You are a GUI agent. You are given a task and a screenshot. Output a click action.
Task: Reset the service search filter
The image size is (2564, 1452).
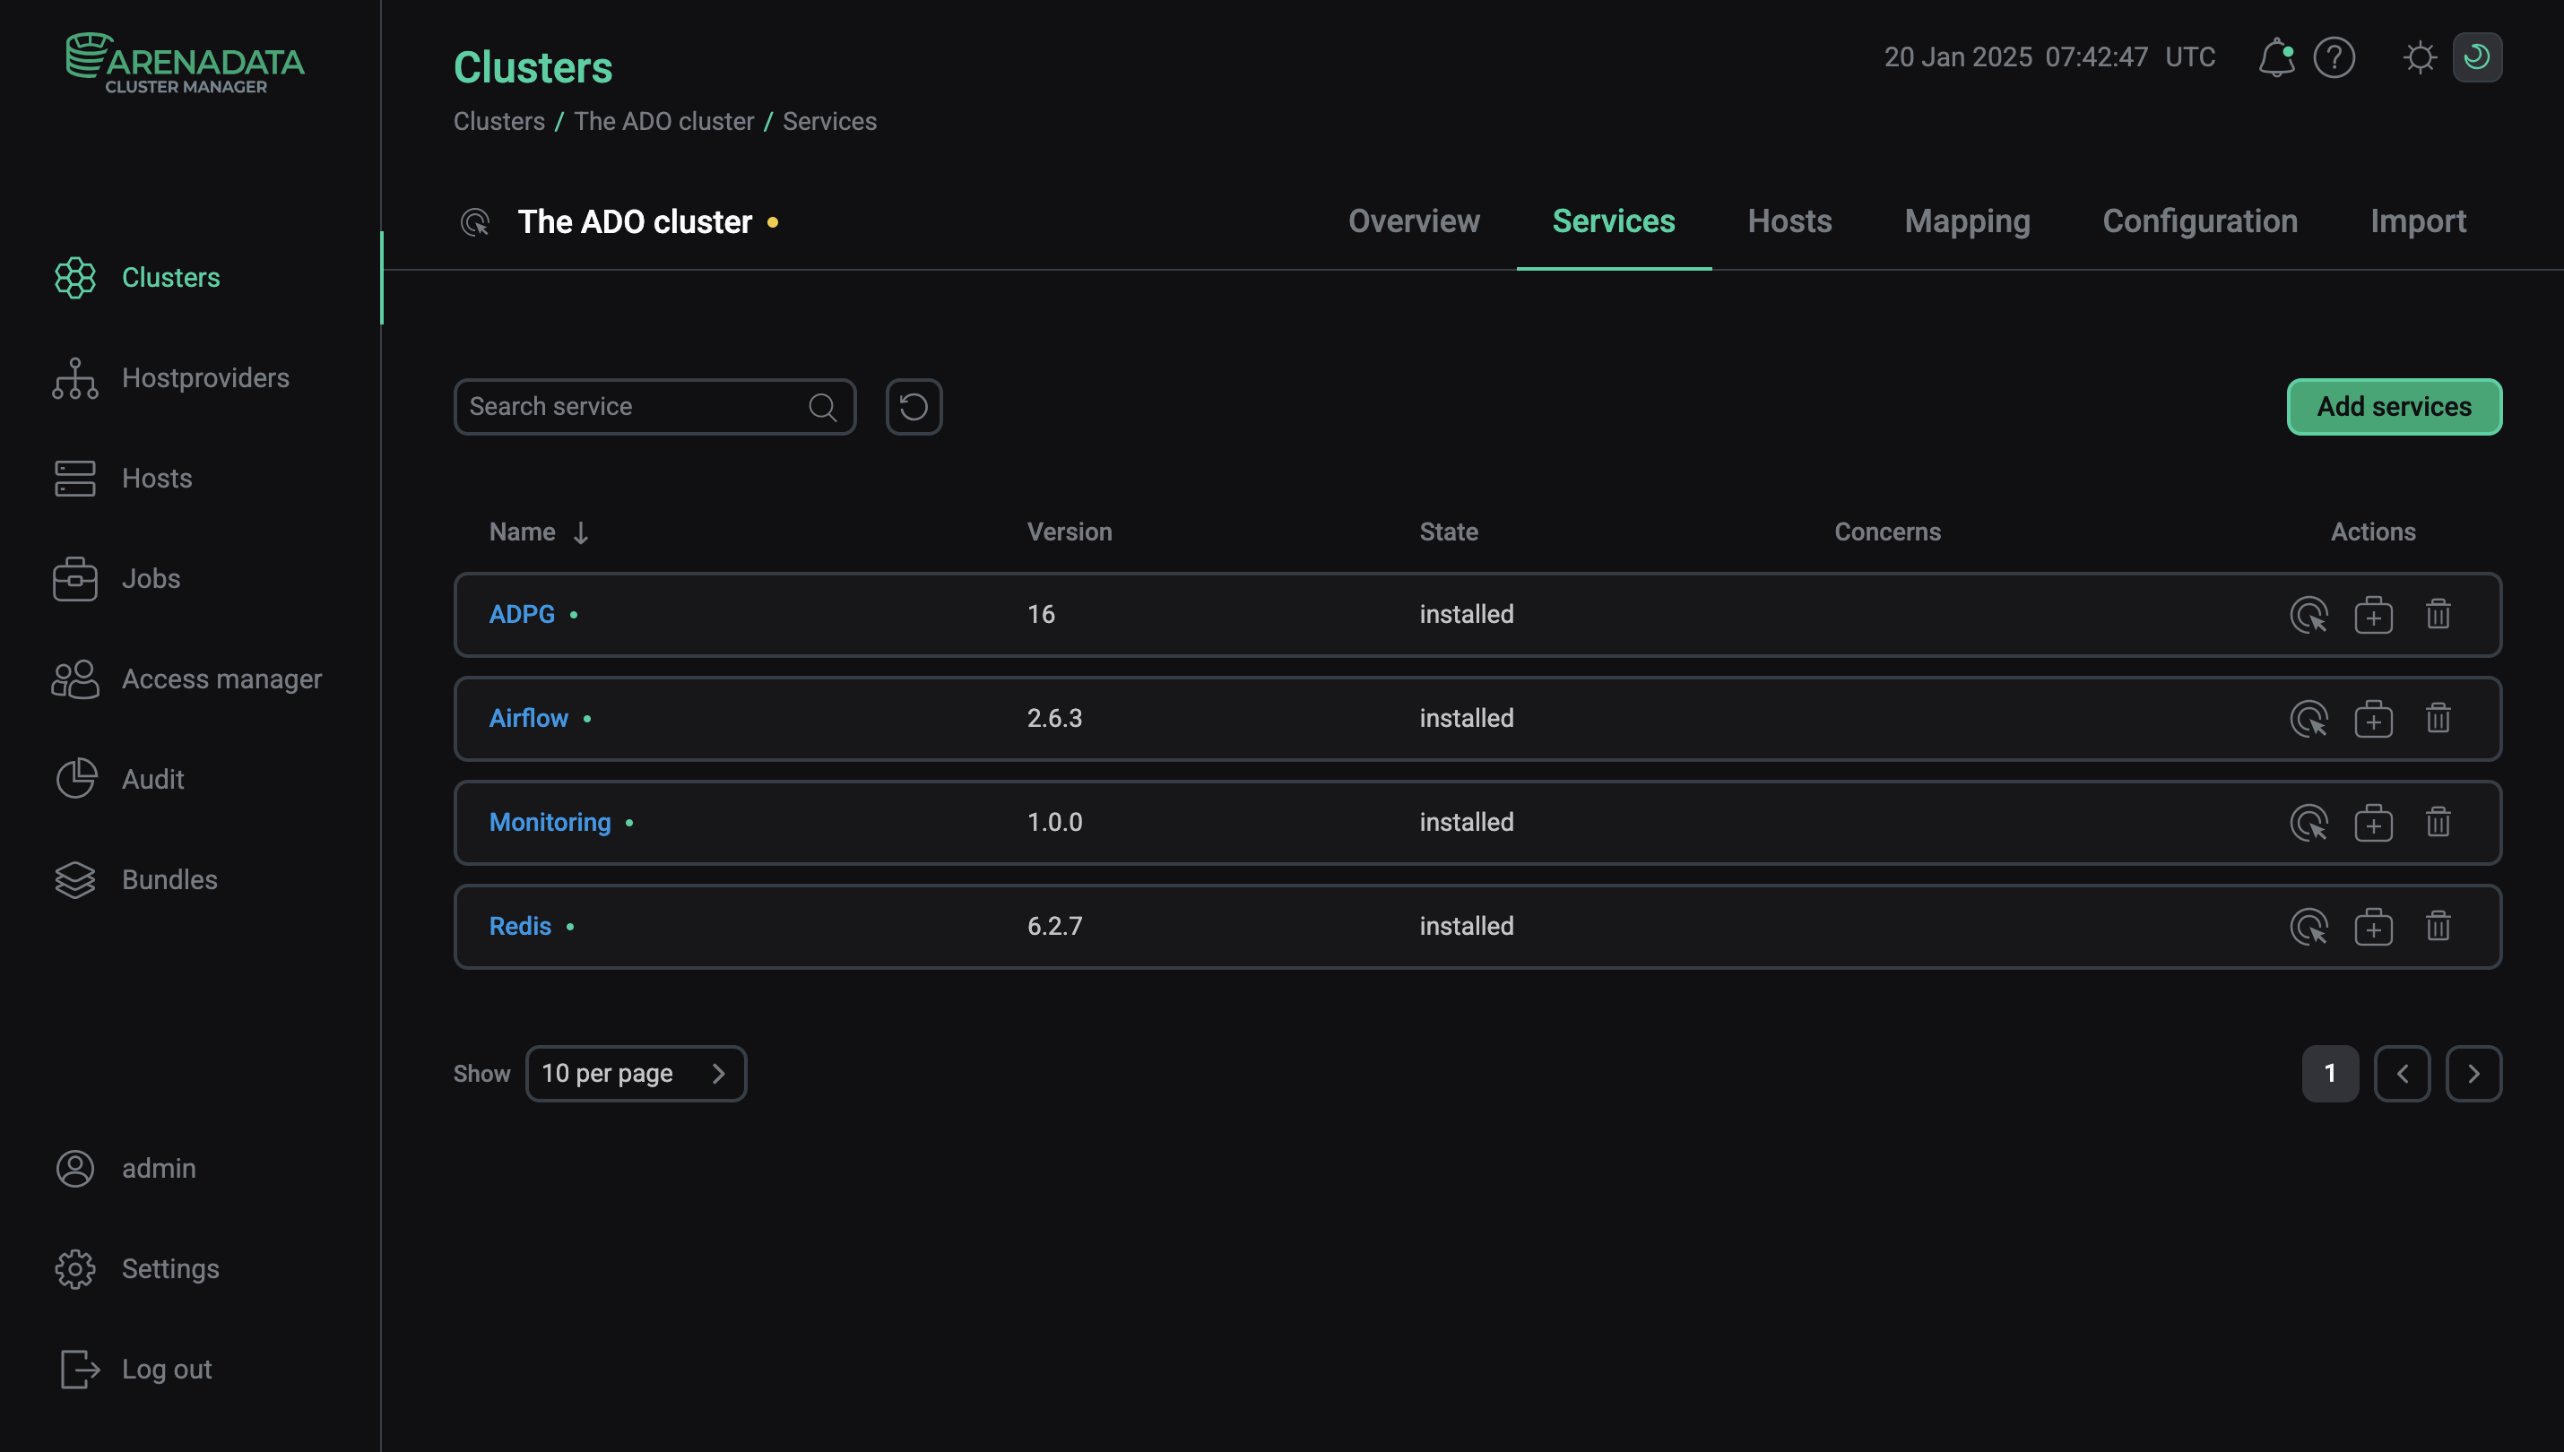[914, 407]
